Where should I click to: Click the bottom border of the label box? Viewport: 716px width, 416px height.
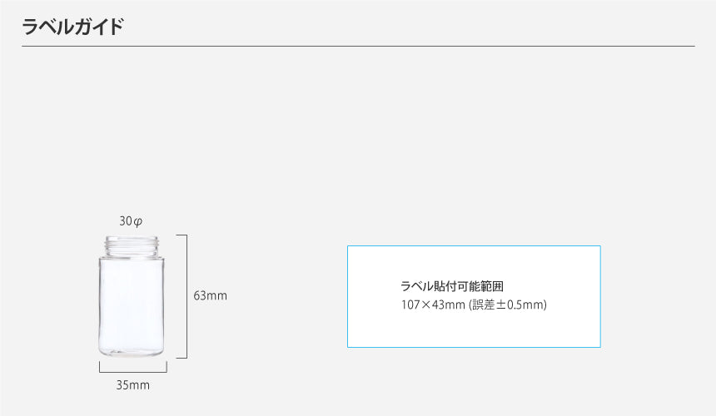(x=474, y=347)
